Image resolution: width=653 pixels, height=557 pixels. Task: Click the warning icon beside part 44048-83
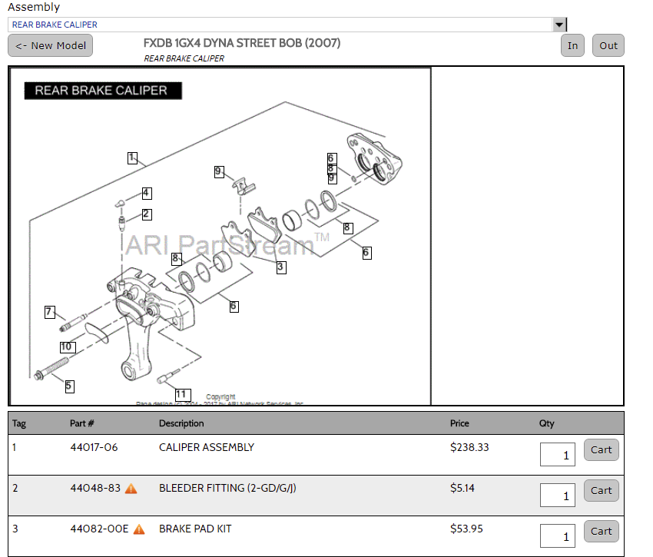coord(131,488)
